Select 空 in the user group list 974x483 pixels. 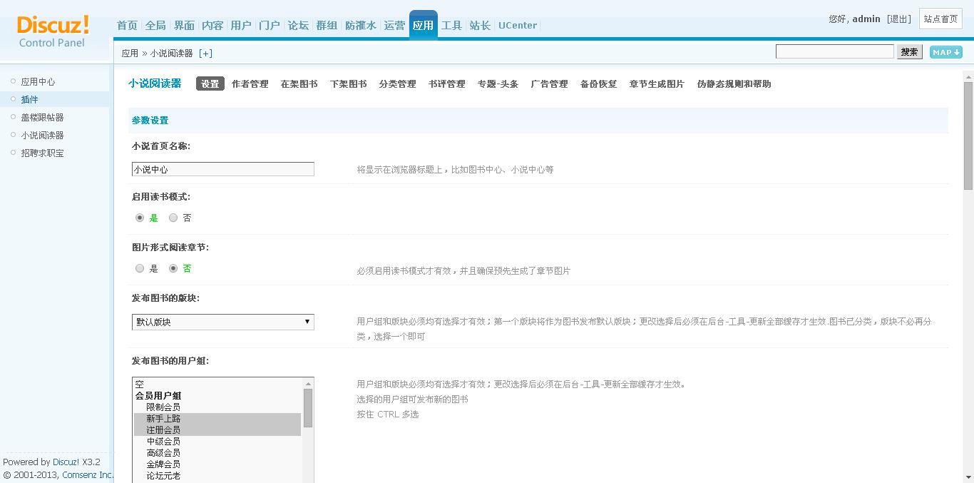(217, 385)
